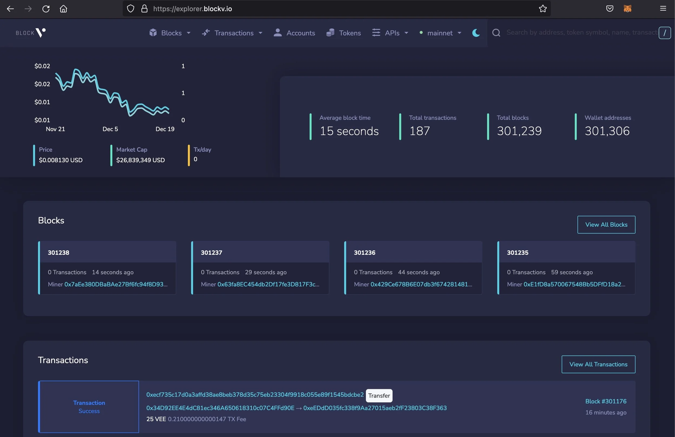
Task: Toggle dark mode with the moon icon
Action: click(476, 33)
